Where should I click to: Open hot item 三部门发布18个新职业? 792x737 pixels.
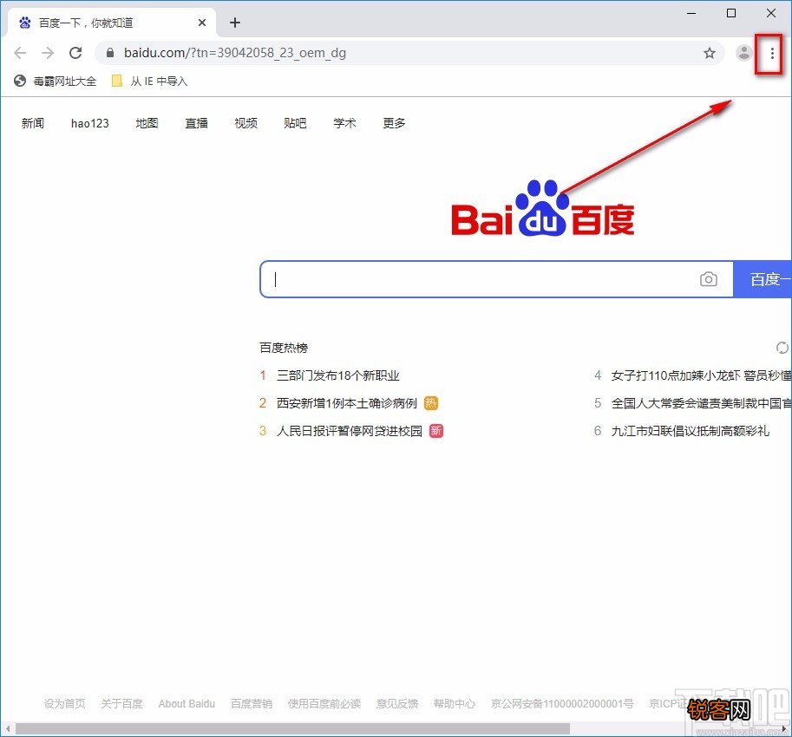tap(338, 375)
